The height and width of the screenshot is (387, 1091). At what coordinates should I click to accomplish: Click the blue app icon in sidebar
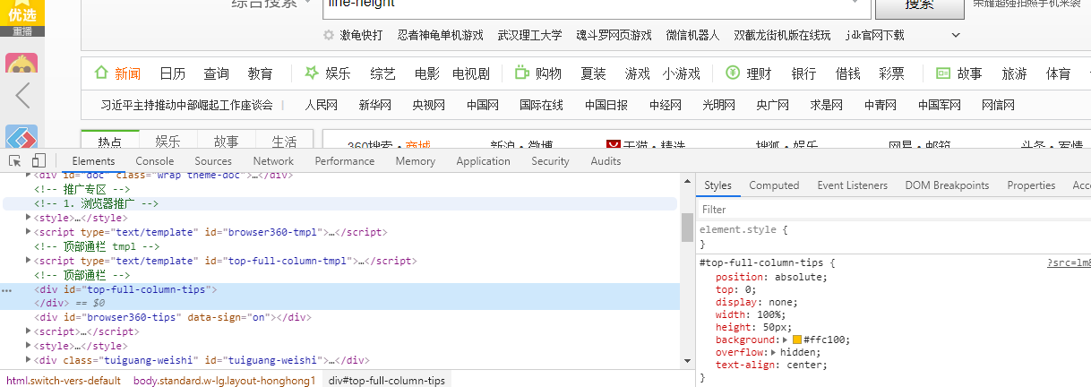click(21, 136)
